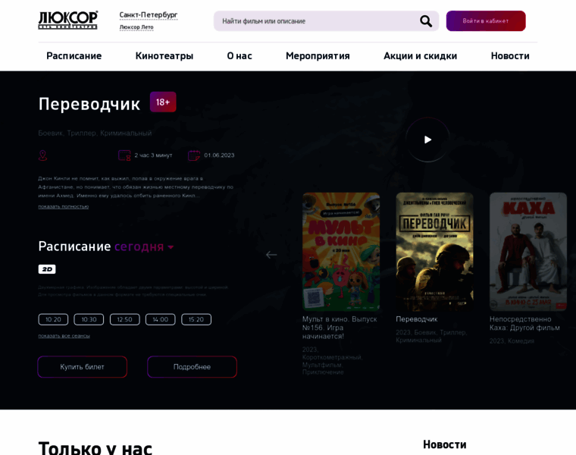The height and width of the screenshot is (455, 576).
Task: Click the release date calendar icon
Action: (x=194, y=155)
